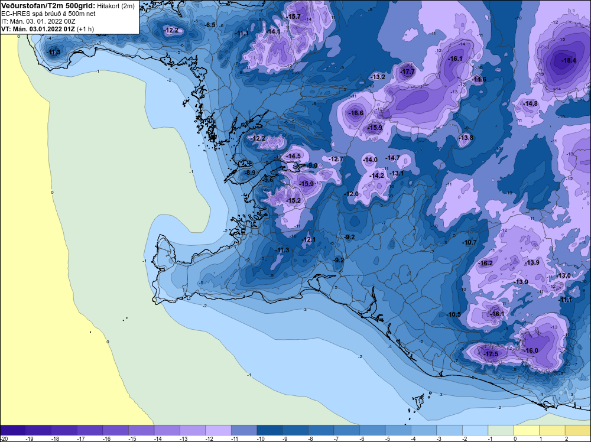591x442 pixels.
Task: Click the '-15' label in the color legend
Action: 132,439
